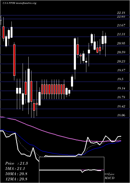Click the 50MA : 20.8 readout
Image resolution: width=130 pixels, height=183 pixels.
pos(16,174)
